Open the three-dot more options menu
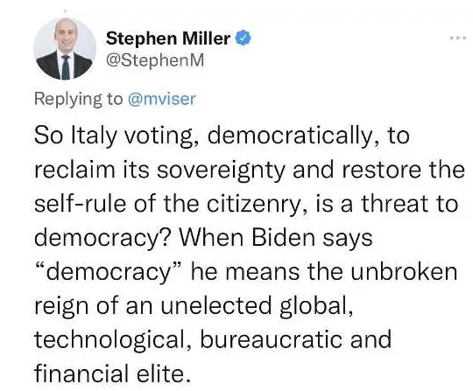 coord(460,38)
